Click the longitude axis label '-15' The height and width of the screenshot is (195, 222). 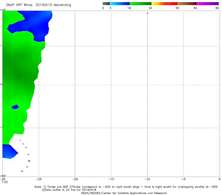click(x=111, y=179)
